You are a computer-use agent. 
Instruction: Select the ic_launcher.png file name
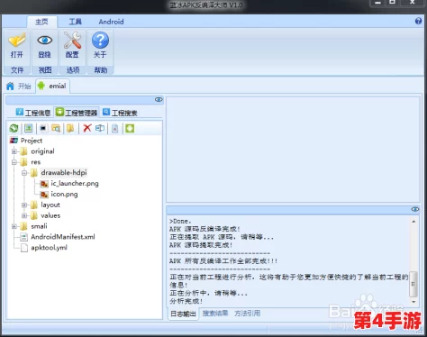(75, 184)
